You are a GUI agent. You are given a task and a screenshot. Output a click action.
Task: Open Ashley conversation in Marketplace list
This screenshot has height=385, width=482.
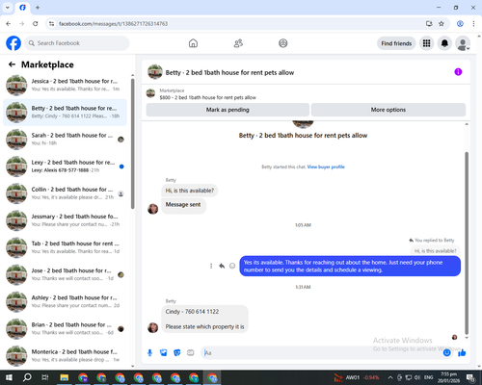(66, 301)
